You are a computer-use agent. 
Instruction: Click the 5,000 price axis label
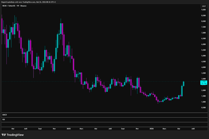(x=203, y=56)
